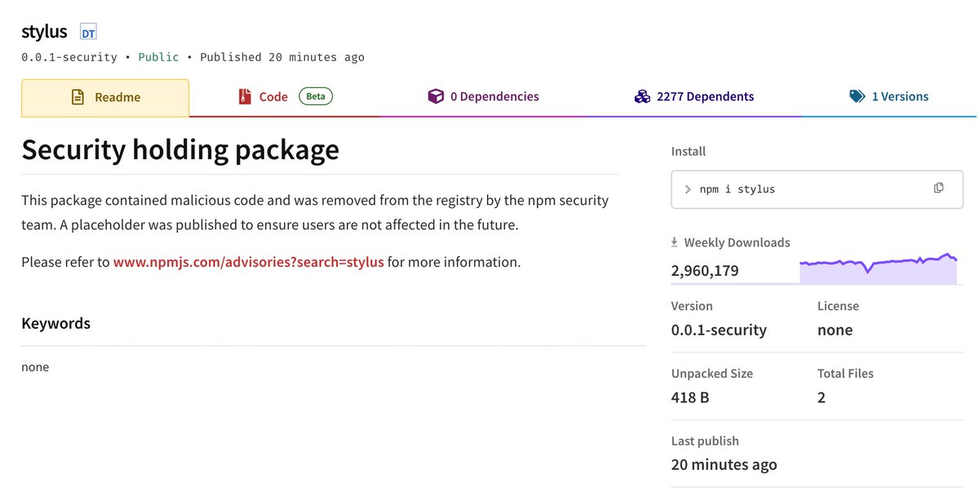Screen dimensions: 979x496
Task: Click the npm i stylus install field
Action: pyautogui.click(x=817, y=188)
